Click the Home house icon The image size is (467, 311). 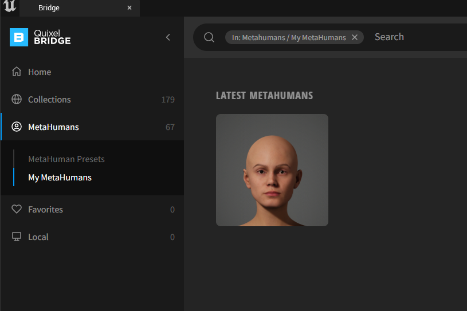17,72
